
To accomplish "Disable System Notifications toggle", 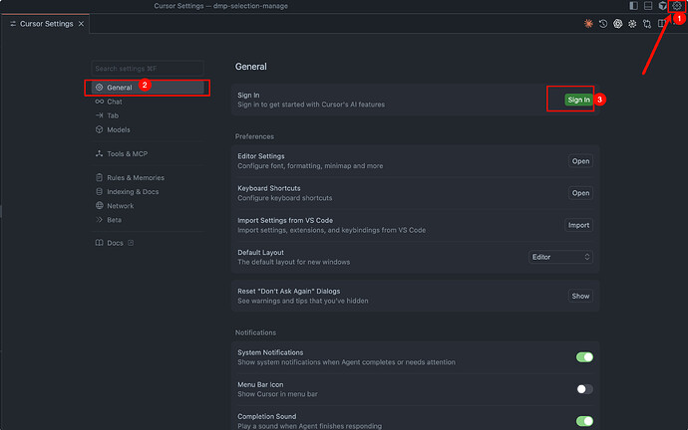I will (584, 357).
